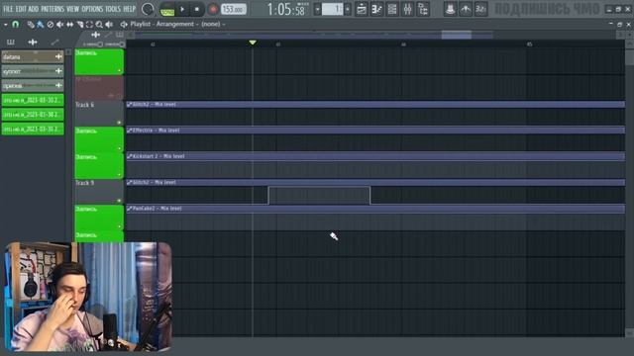Open the (none) pattern dropdown in title

click(214, 24)
